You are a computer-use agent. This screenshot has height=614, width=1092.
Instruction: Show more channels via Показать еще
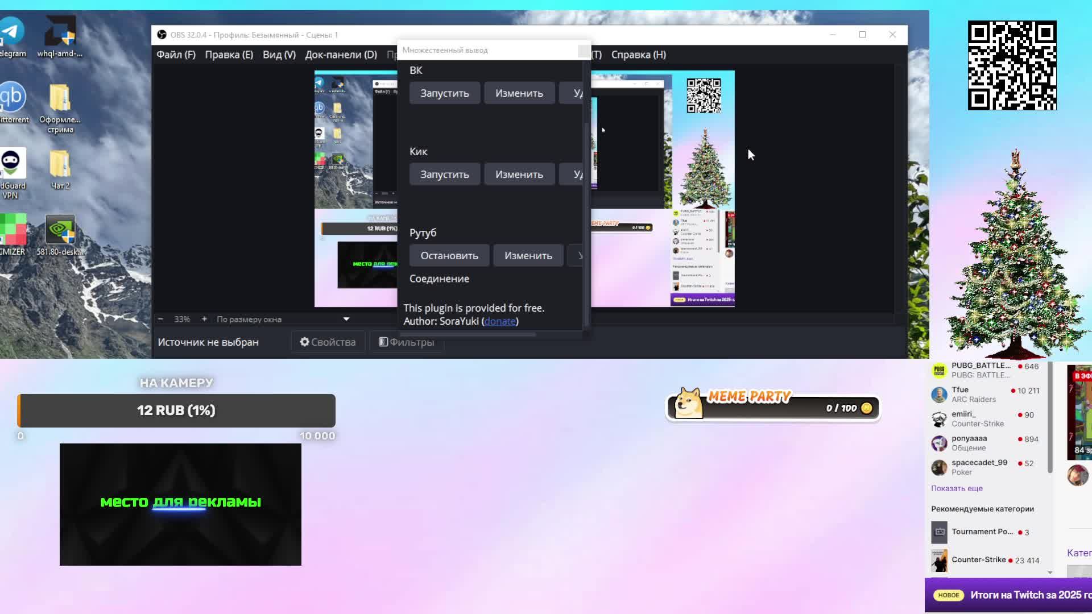pyautogui.click(x=957, y=488)
